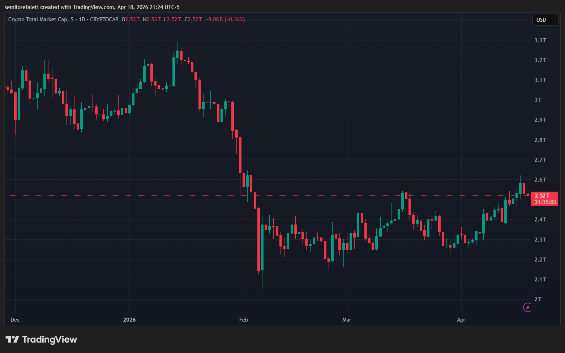Screen dimensions: 565x353
Task: Click the Feb label on the time axis
Action: (x=243, y=320)
